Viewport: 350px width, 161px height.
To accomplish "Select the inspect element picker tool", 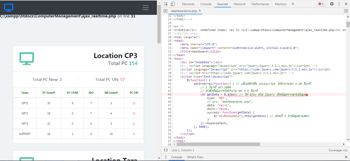I will pyautogui.click(x=166, y=4).
